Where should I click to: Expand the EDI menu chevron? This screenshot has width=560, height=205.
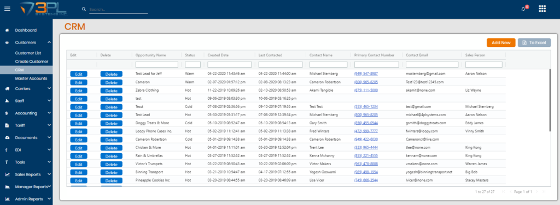click(x=49, y=150)
